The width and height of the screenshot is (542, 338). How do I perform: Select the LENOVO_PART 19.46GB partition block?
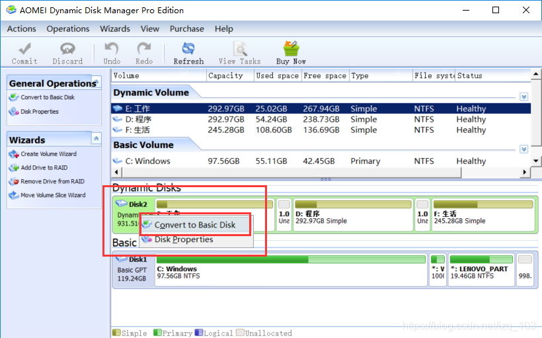tap(481, 269)
